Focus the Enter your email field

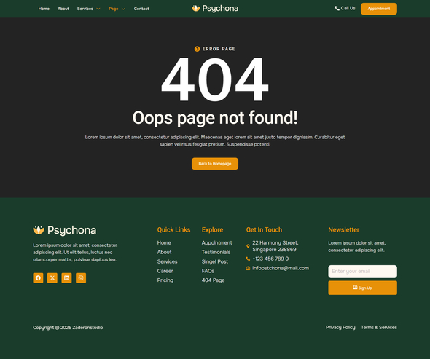362,272
